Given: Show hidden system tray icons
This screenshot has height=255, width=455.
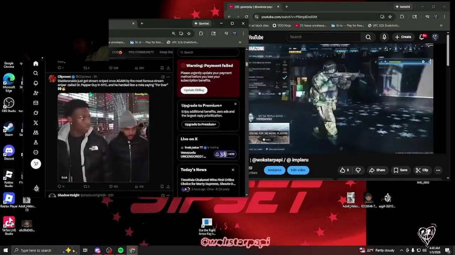Looking at the screenshot, I should click(402, 250).
